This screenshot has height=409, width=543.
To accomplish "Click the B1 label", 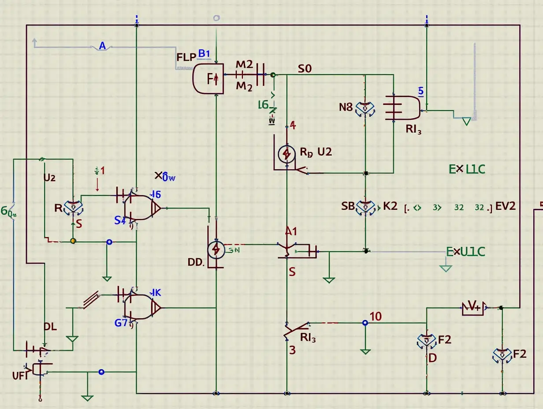I will pos(204,54).
